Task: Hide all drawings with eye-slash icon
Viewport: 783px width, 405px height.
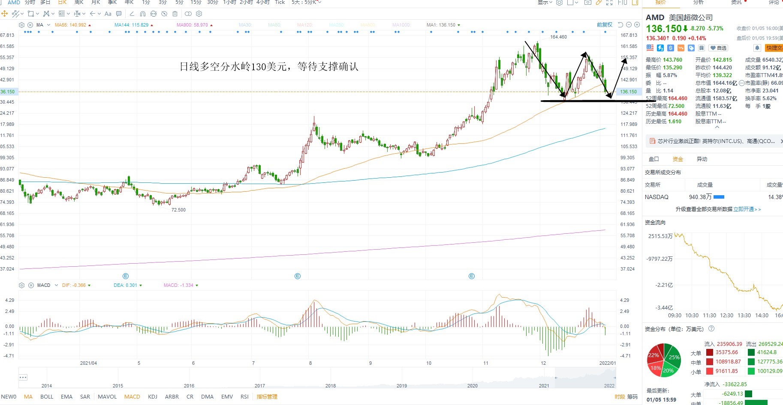Action: pos(164,14)
